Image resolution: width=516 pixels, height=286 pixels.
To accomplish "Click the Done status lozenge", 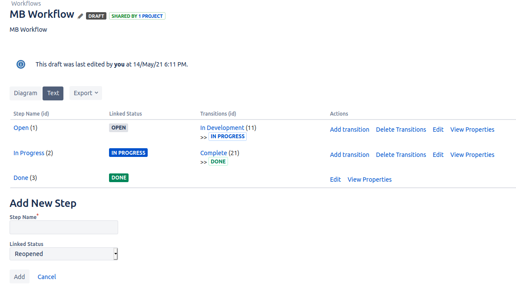I will point(119,178).
